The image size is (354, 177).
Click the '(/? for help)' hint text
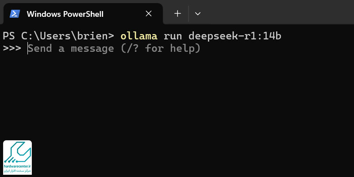[161, 48]
